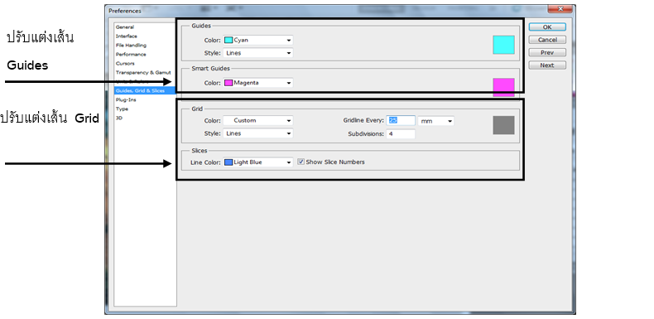Viewport: 654px width, 319px height.
Task: Click the Subdivisions input field
Action: click(401, 134)
